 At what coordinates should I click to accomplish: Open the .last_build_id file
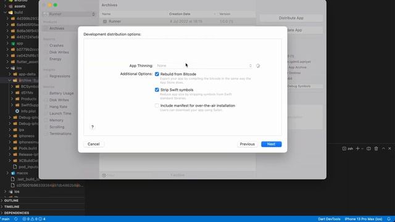coord(28,179)
